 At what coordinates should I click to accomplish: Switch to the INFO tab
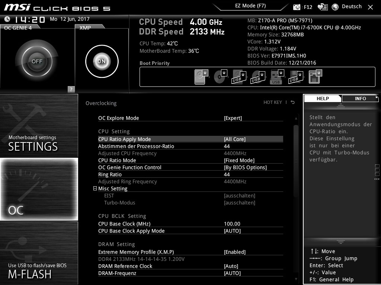[360, 98]
